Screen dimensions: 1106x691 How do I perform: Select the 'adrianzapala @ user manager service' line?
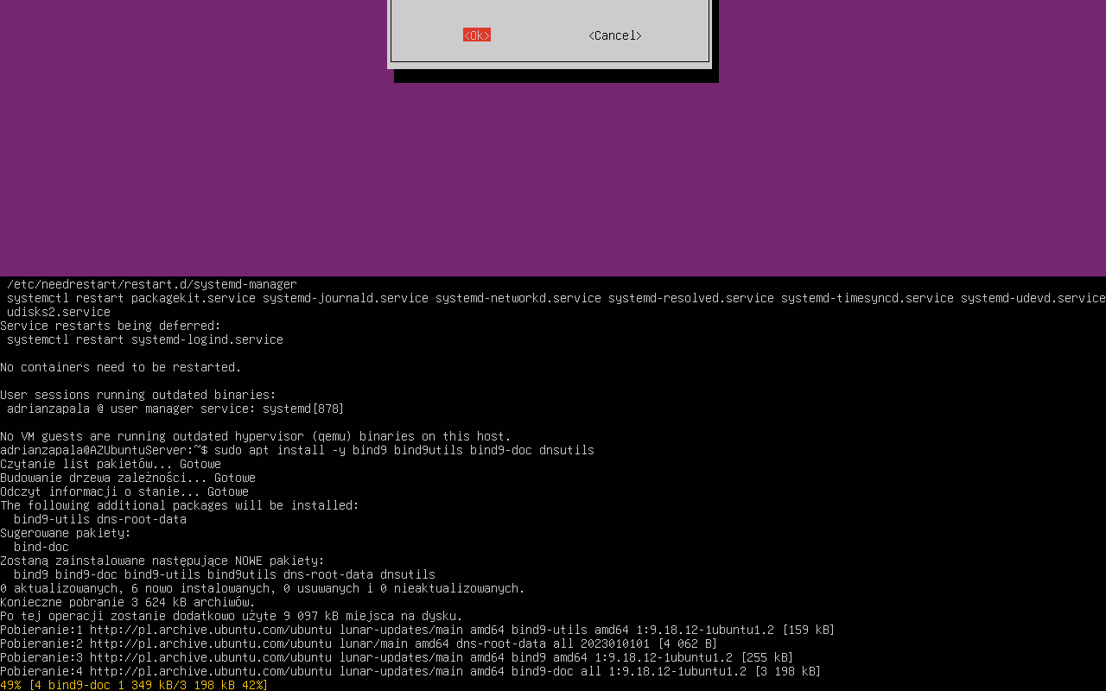pos(175,409)
